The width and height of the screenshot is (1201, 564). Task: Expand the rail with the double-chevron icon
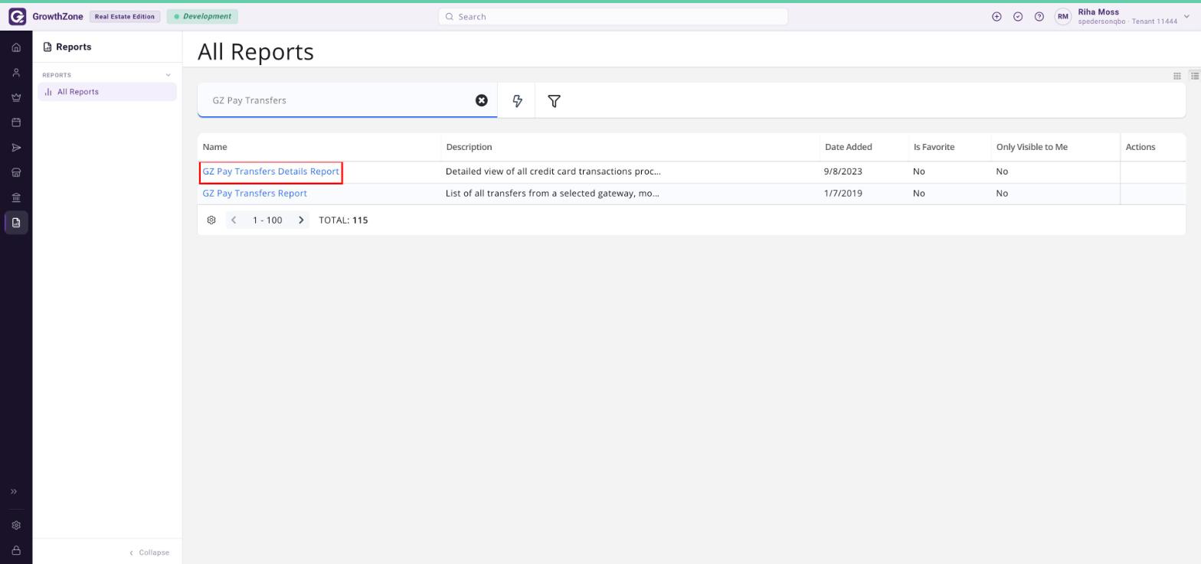tap(14, 491)
